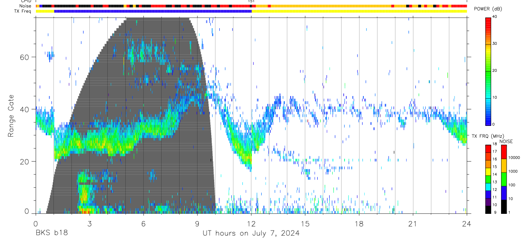
Task: Click the "NOISE" legend title
Action: pos(506,142)
